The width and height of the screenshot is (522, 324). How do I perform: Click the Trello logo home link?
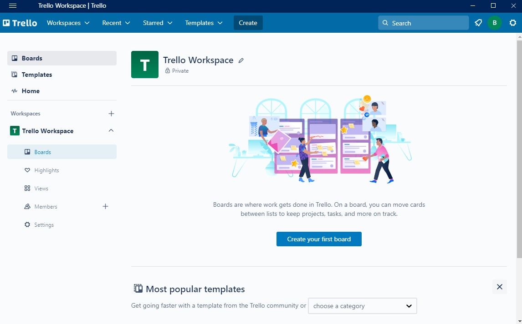pyautogui.click(x=20, y=23)
